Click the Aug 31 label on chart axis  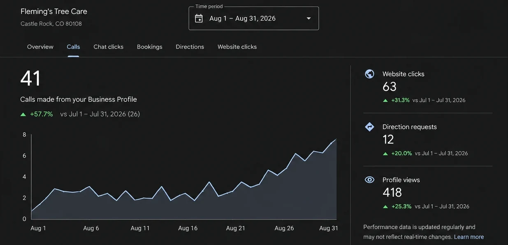[329, 228]
